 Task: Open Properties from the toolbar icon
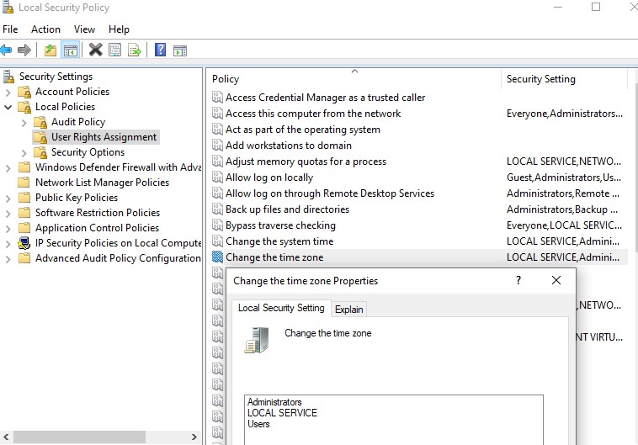click(x=114, y=50)
